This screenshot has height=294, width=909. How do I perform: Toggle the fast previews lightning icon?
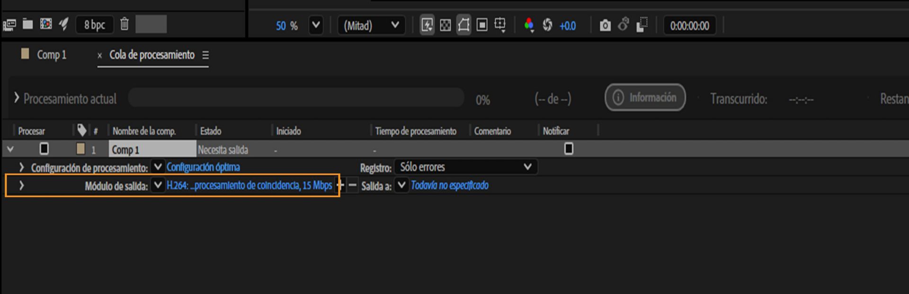tap(427, 25)
